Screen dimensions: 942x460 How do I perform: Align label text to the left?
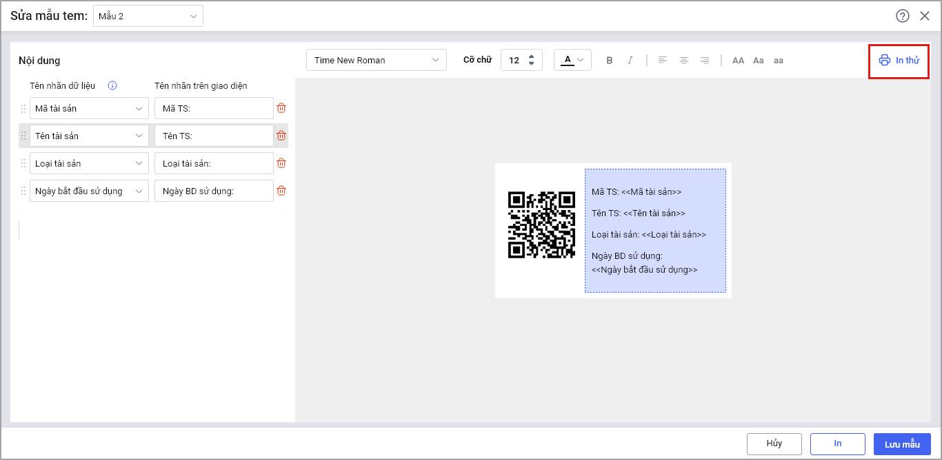[x=662, y=61]
